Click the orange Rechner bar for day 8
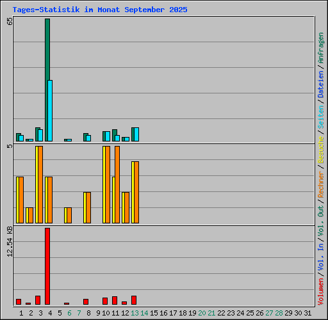 coord(88,207)
